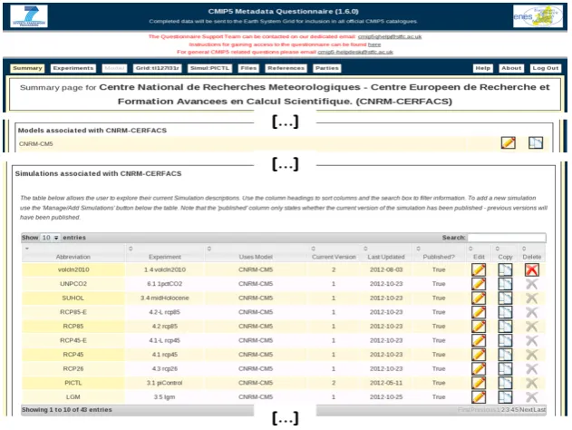
Task: Edit the LGM simulation
Action: pyautogui.click(x=479, y=396)
